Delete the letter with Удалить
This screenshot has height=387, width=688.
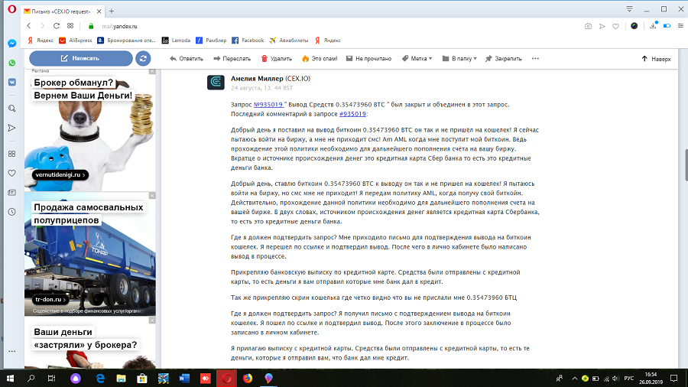point(277,58)
